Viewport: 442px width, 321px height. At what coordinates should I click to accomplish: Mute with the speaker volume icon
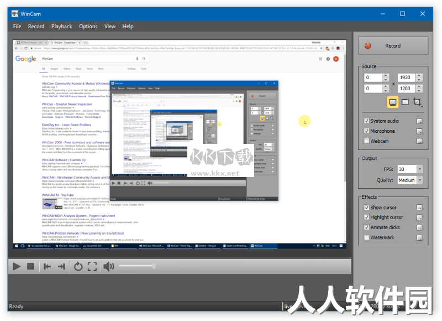tap(108, 266)
